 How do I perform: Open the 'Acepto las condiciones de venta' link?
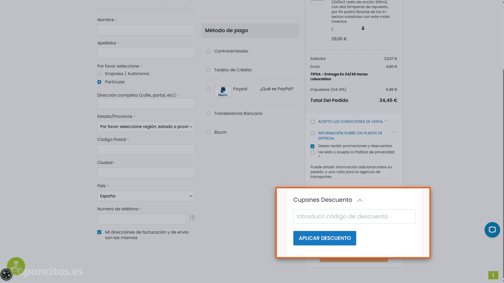[x=351, y=122]
